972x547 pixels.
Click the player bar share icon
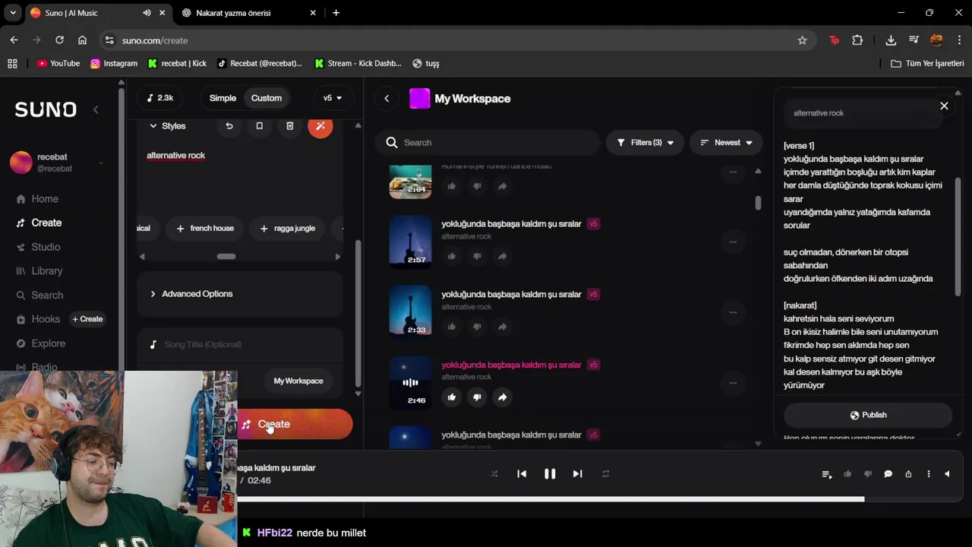coord(908,474)
